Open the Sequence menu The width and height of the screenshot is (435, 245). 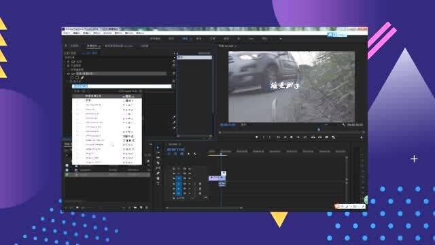click(x=97, y=33)
